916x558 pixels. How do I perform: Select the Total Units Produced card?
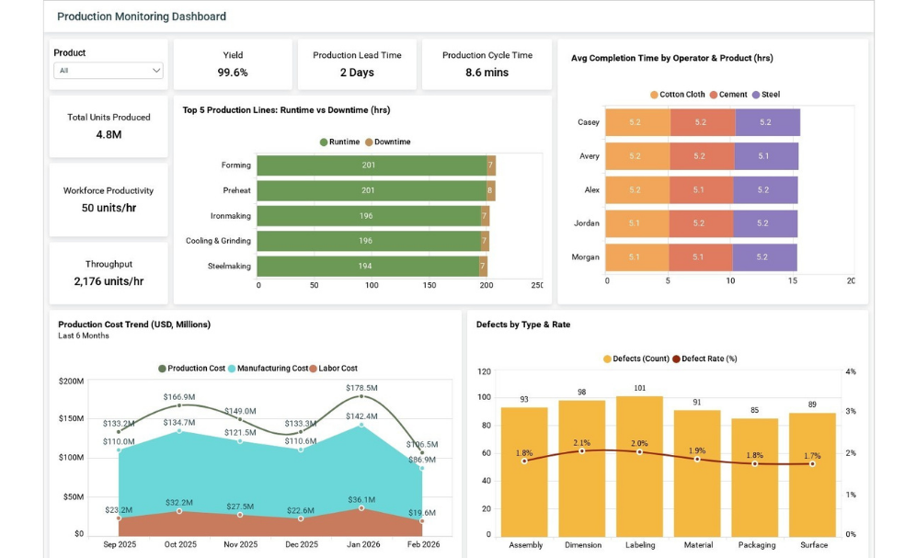(x=109, y=126)
